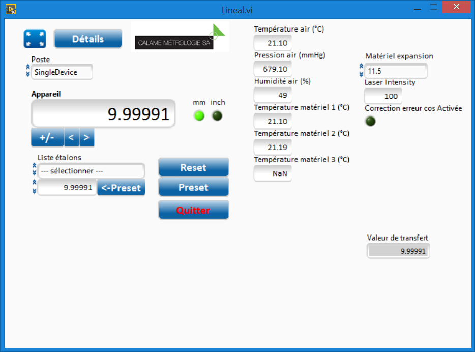Viewport: 475px width, 352px height.
Task: Click the LabVIEW icon in title bar
Action: pyautogui.click(x=10, y=9)
